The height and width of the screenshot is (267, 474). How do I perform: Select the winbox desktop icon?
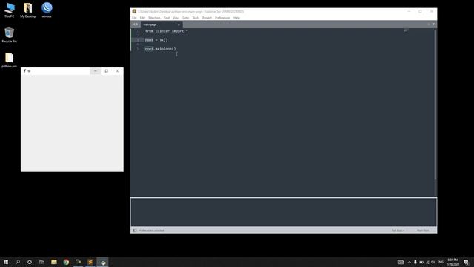[47, 10]
